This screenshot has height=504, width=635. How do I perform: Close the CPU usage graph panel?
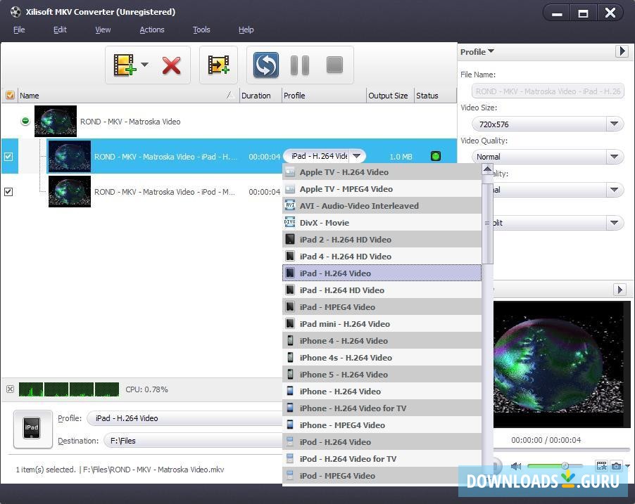point(10,389)
